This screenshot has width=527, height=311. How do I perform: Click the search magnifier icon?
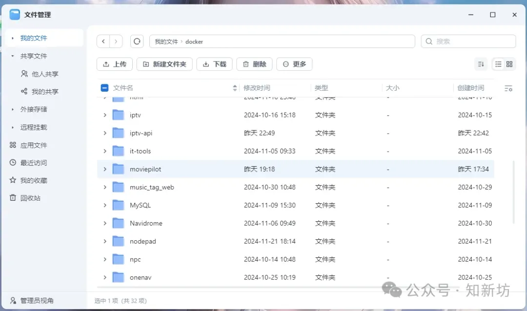tap(429, 41)
